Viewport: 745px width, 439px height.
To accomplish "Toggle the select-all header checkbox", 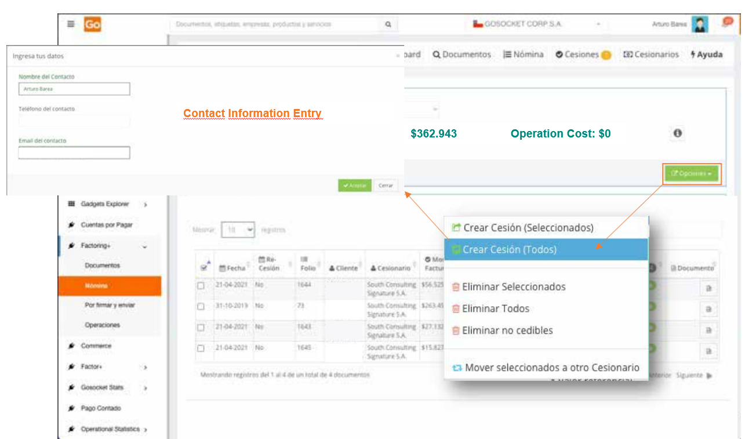I will point(204,268).
